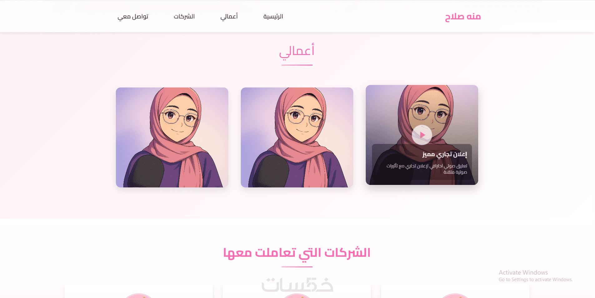Play the إعلان تجاري مميز video
Image resolution: width=595 pixels, height=298 pixels.
[422, 135]
